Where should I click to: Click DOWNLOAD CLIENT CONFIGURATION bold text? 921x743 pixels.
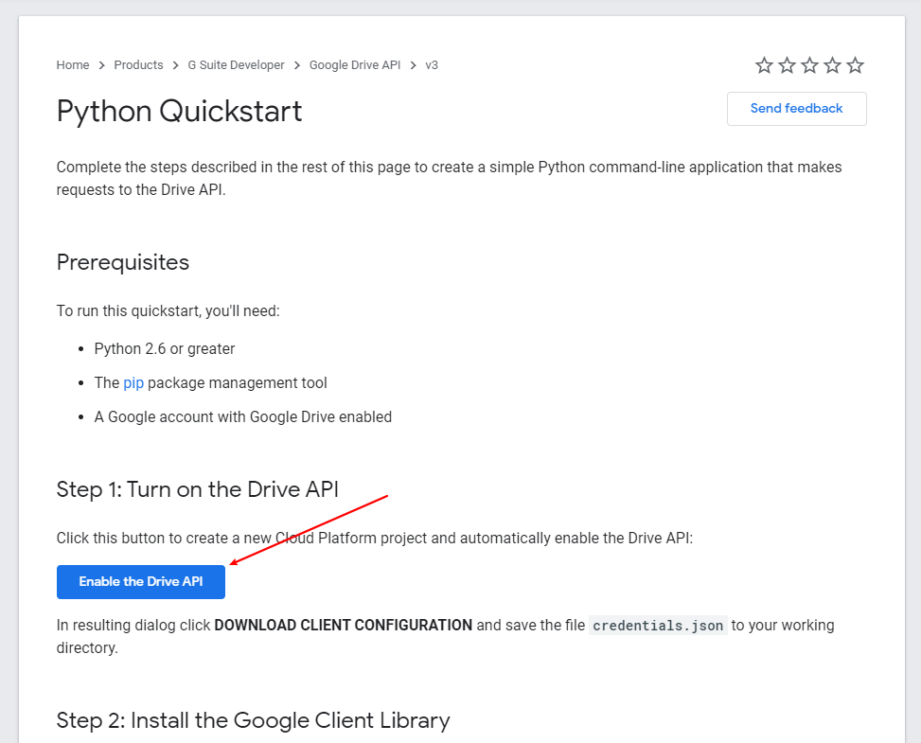coord(343,626)
